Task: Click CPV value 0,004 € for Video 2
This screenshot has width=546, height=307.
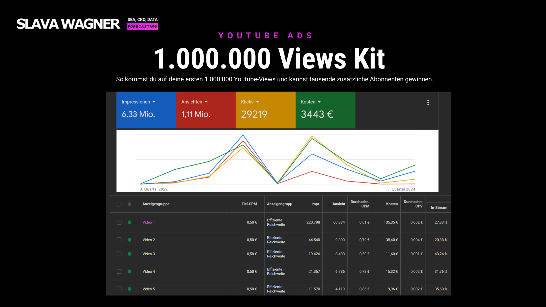Action: pyautogui.click(x=416, y=240)
